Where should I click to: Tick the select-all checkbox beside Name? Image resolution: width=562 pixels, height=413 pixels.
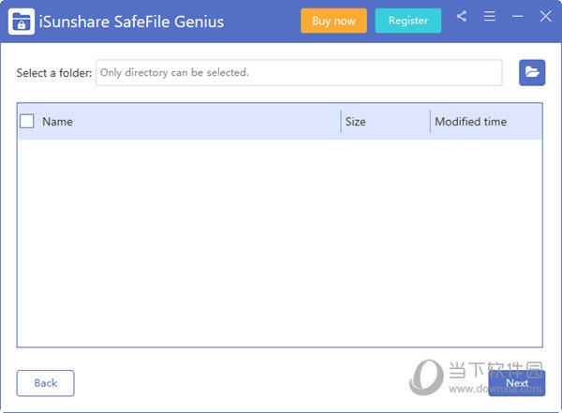tap(27, 121)
